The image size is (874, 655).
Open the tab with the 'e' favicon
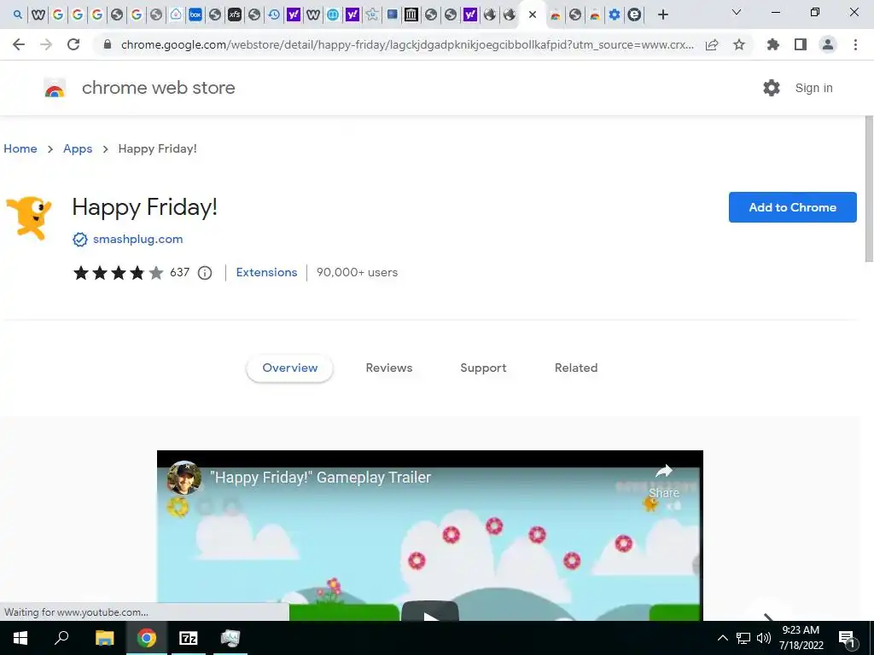click(634, 14)
